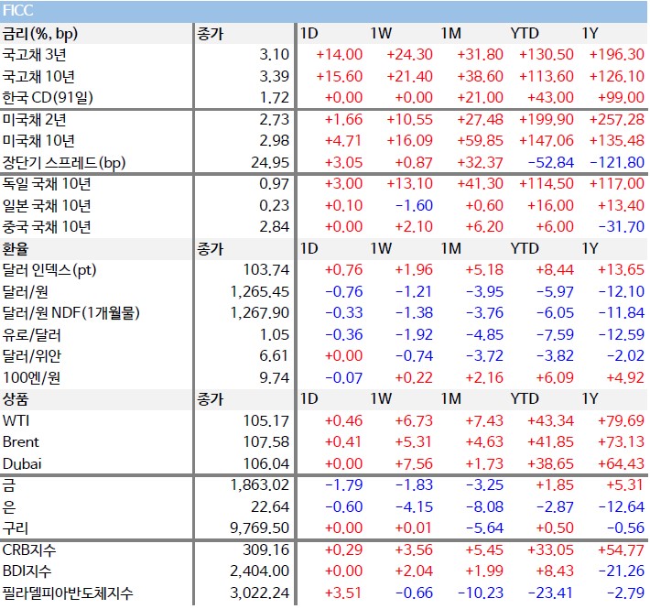
Task: Select the 유로/달러 row label
Action: 31,335
